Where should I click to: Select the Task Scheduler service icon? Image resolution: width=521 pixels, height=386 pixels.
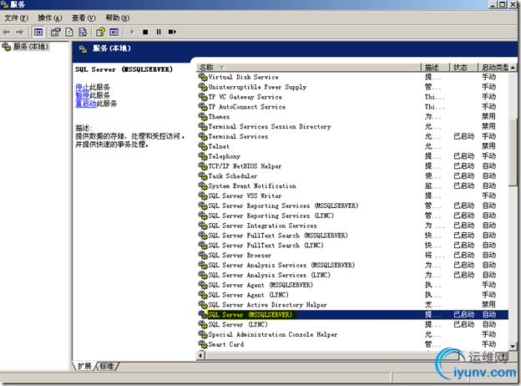pyautogui.click(x=203, y=176)
